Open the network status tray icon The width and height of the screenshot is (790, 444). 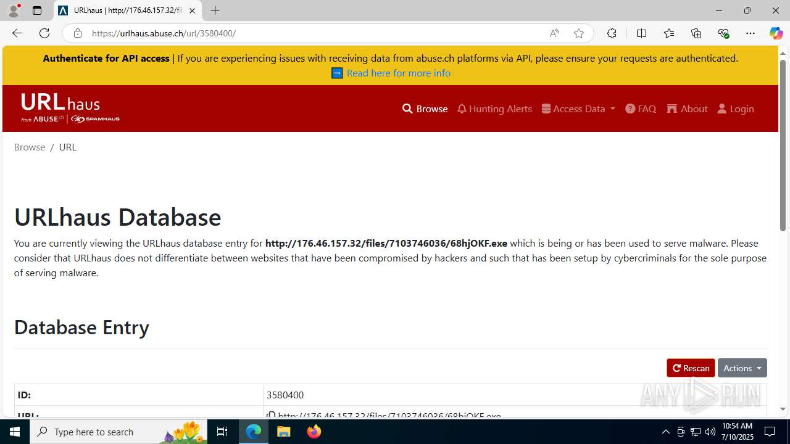tap(695, 432)
